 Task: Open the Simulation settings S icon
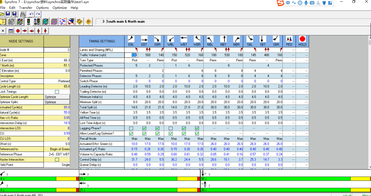(x=46, y=21)
